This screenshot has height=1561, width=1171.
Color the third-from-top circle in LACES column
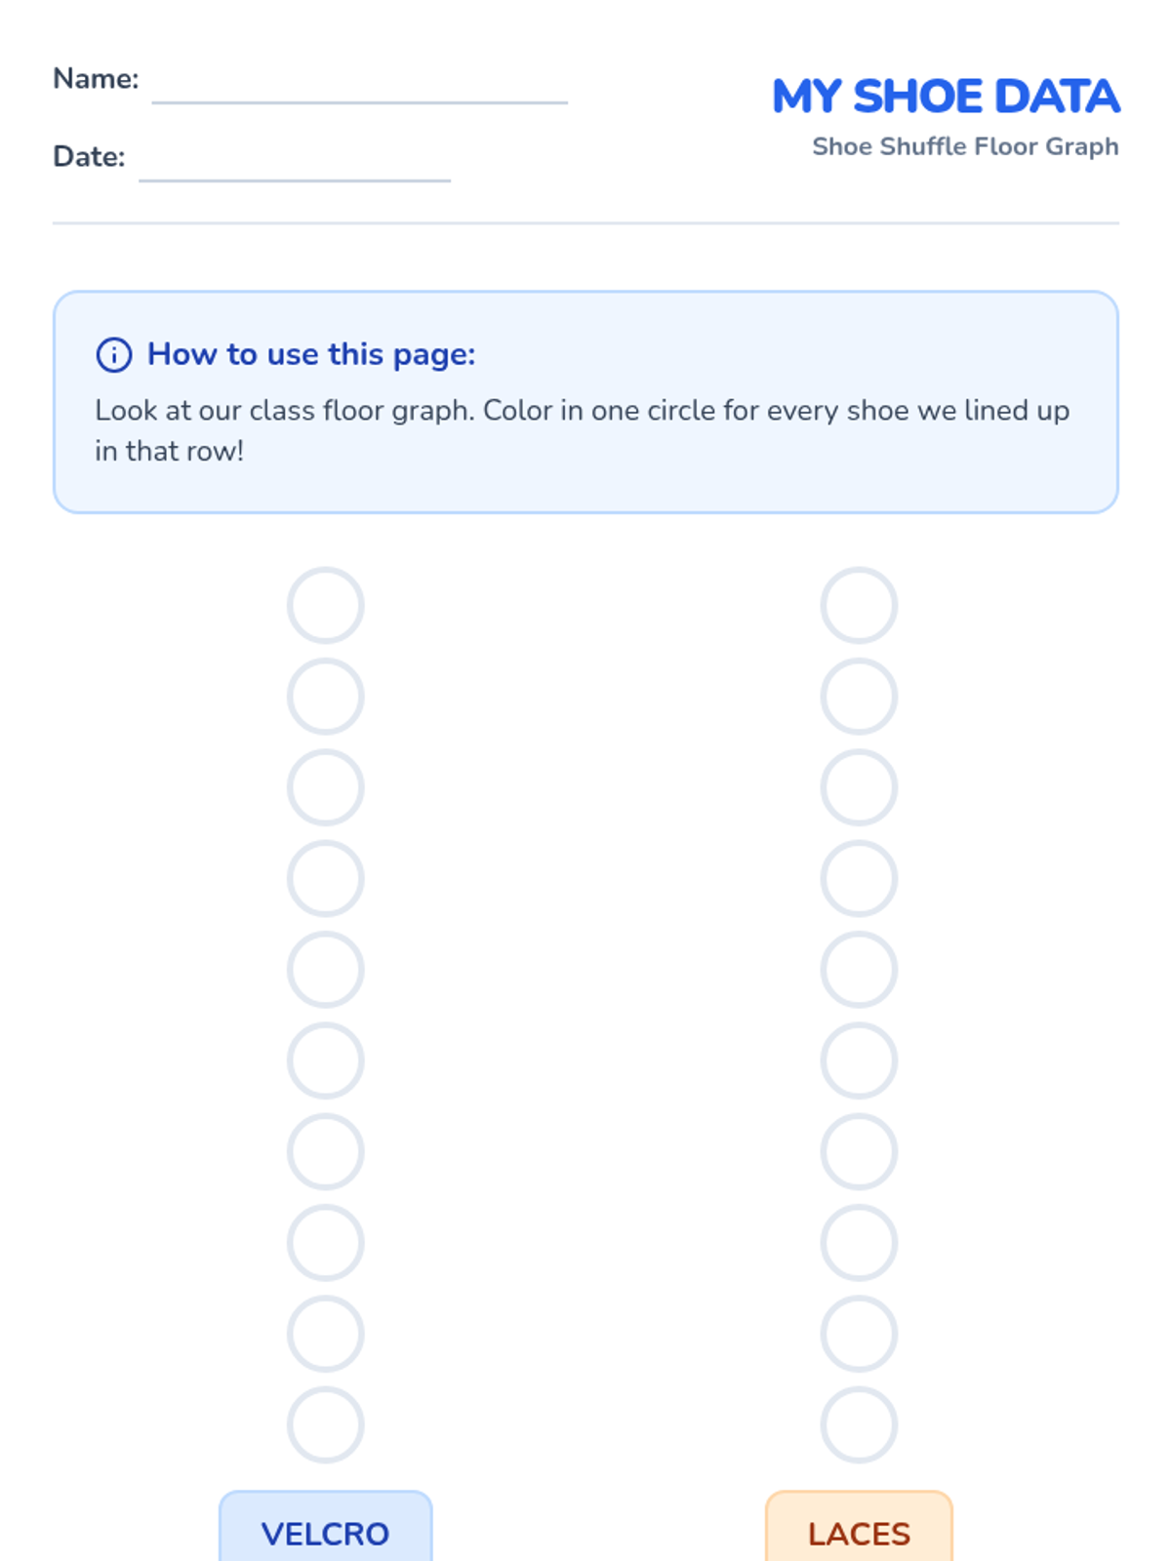click(859, 787)
